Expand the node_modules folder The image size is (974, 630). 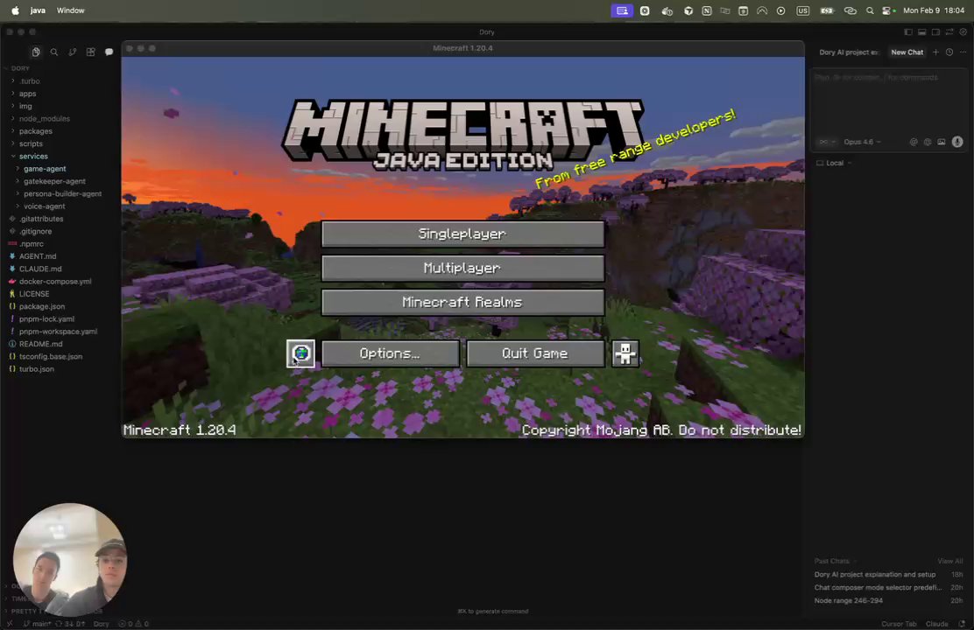point(44,118)
